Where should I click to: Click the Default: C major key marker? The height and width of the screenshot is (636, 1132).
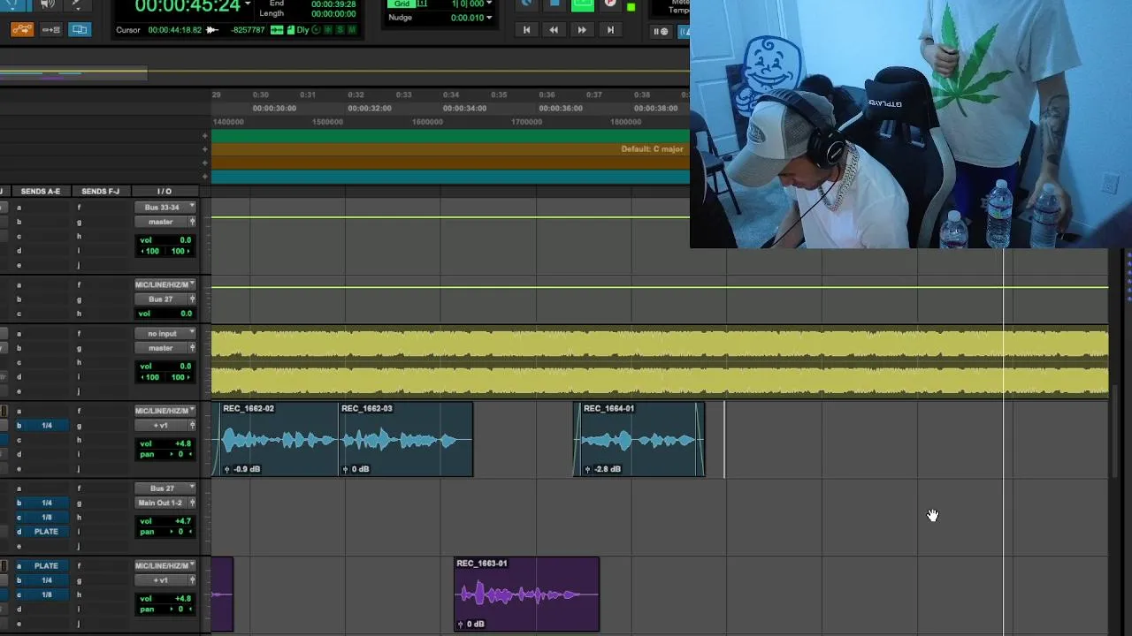coord(652,149)
